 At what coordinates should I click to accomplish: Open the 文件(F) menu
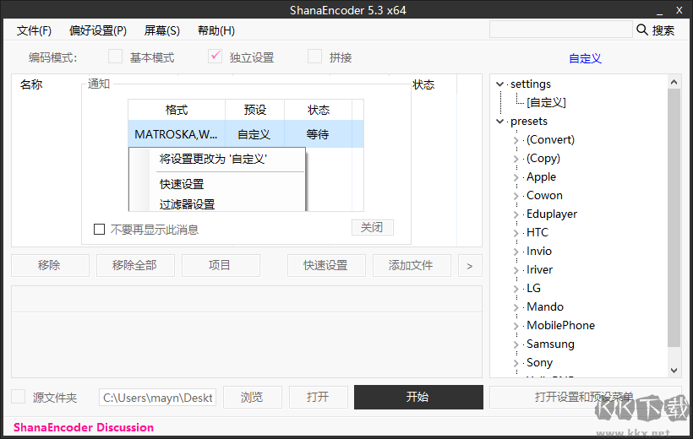(34, 30)
